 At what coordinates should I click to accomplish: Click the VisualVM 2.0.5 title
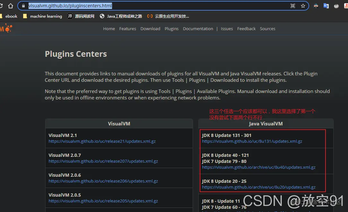tap(65, 195)
